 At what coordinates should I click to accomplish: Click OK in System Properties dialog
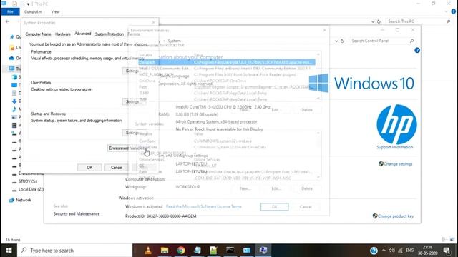[89, 168]
